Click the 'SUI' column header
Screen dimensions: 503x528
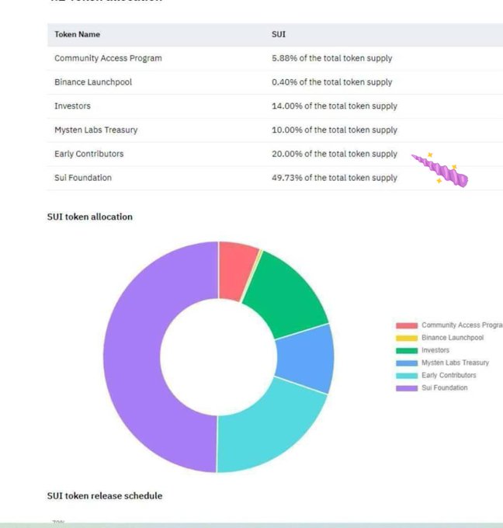pos(279,34)
